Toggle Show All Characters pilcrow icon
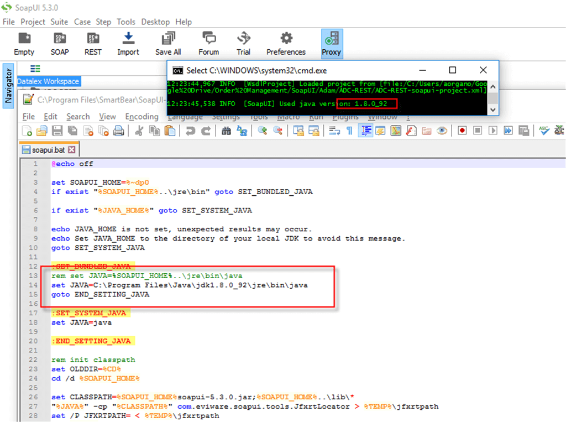This screenshot has height=422, width=566. pyautogui.click(x=349, y=131)
